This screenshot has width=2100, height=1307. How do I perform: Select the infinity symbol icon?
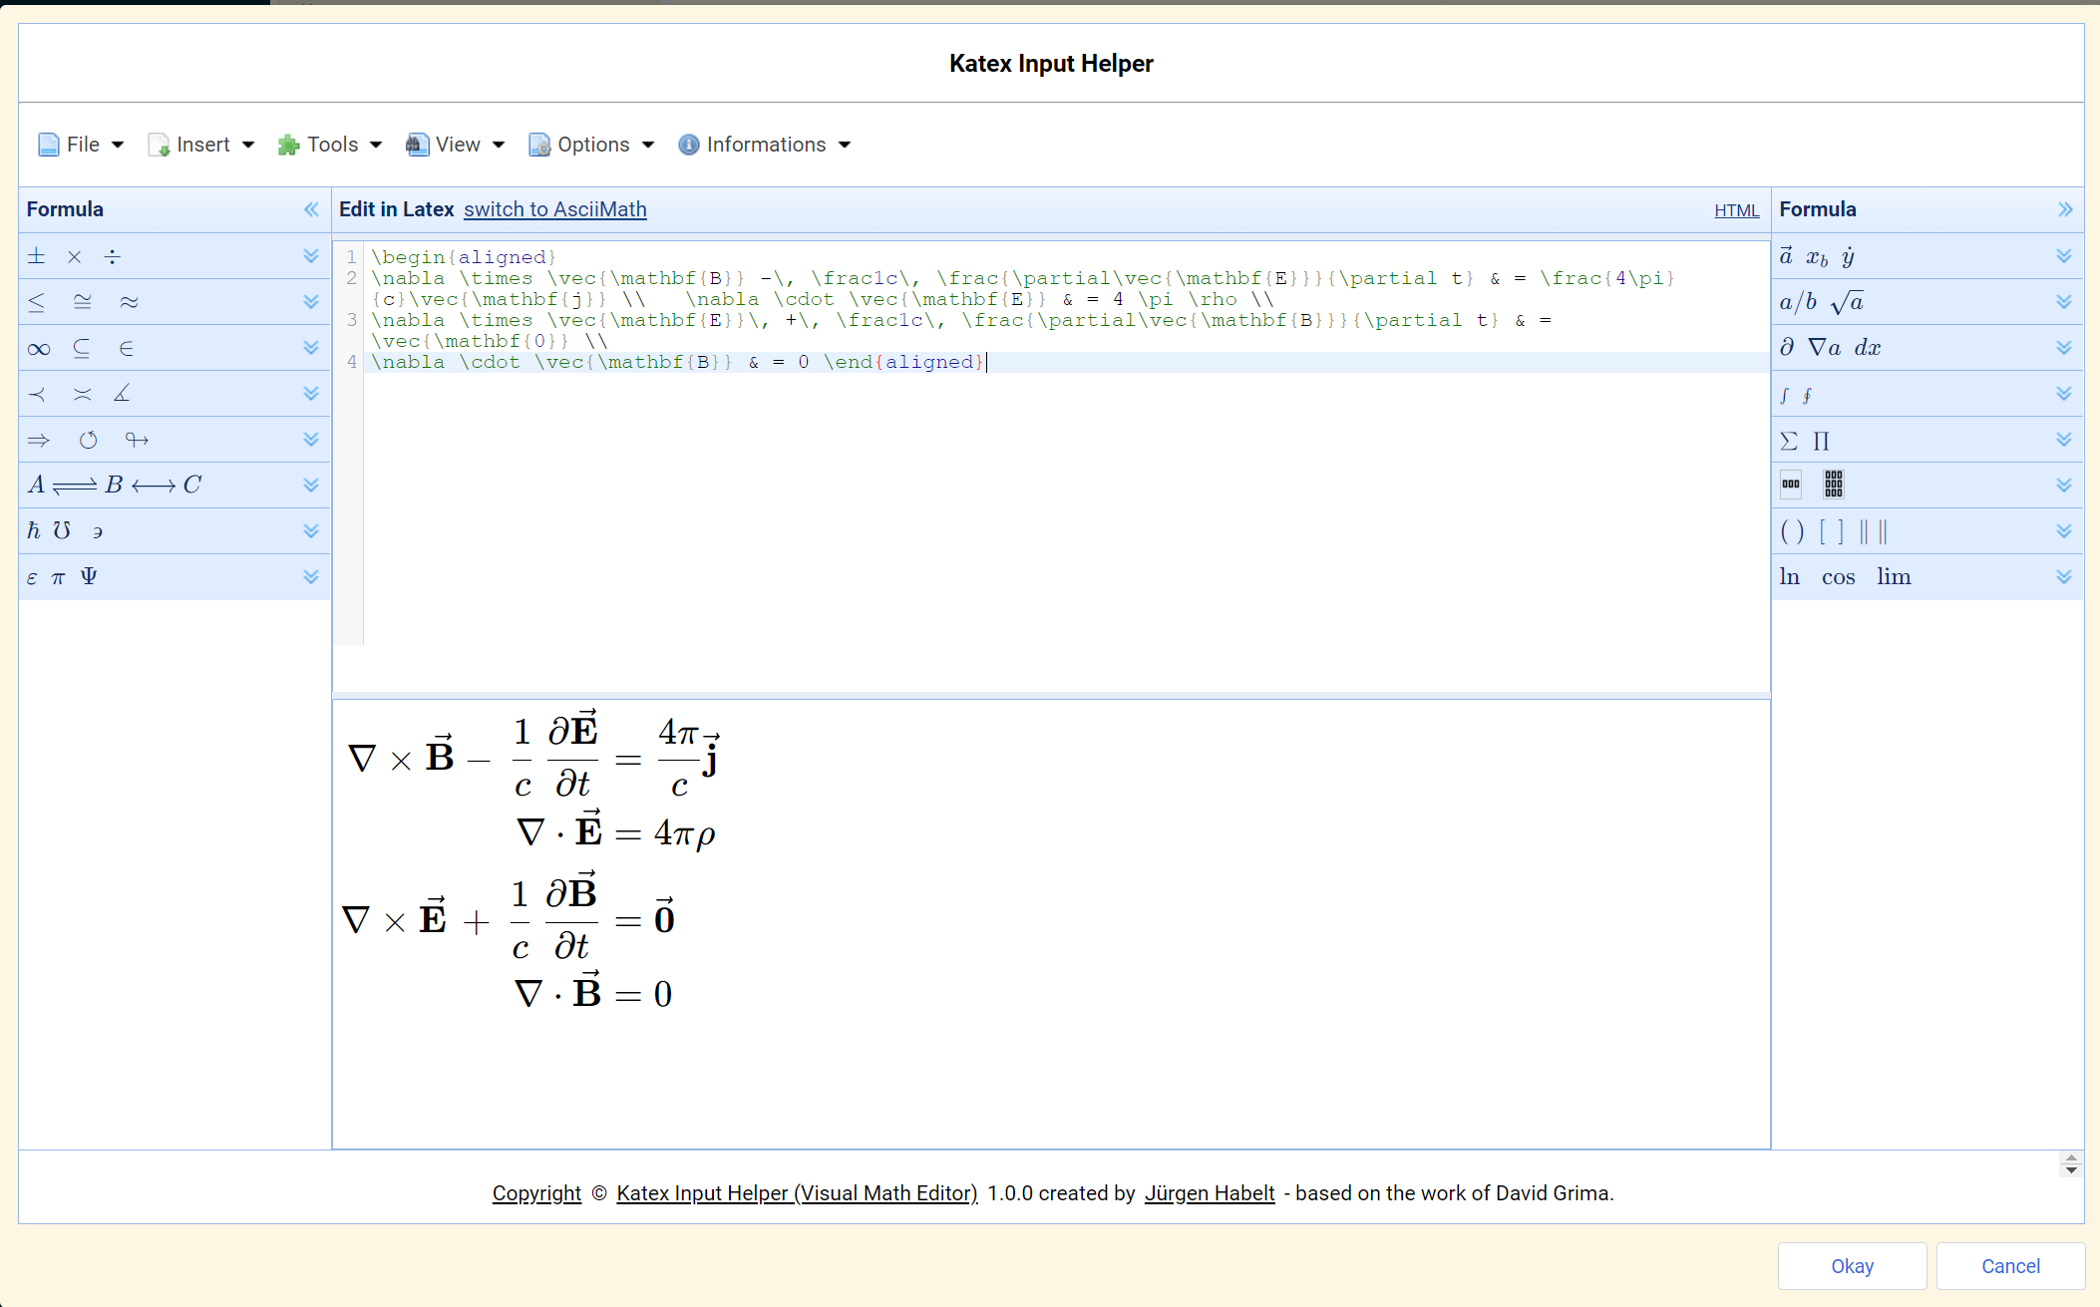coord(38,348)
